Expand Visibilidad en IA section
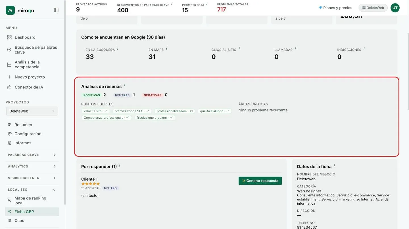Viewport: 409px width, 229px height. (32, 178)
